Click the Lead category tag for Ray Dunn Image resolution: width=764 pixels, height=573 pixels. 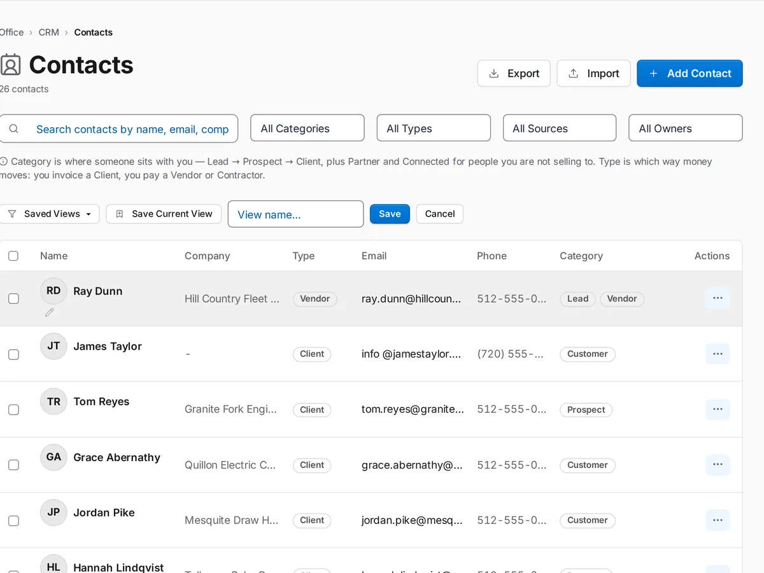578,298
